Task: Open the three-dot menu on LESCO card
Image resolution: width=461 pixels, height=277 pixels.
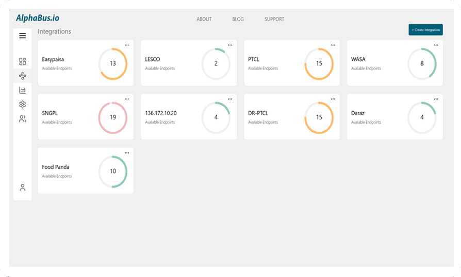Action: pyautogui.click(x=230, y=45)
